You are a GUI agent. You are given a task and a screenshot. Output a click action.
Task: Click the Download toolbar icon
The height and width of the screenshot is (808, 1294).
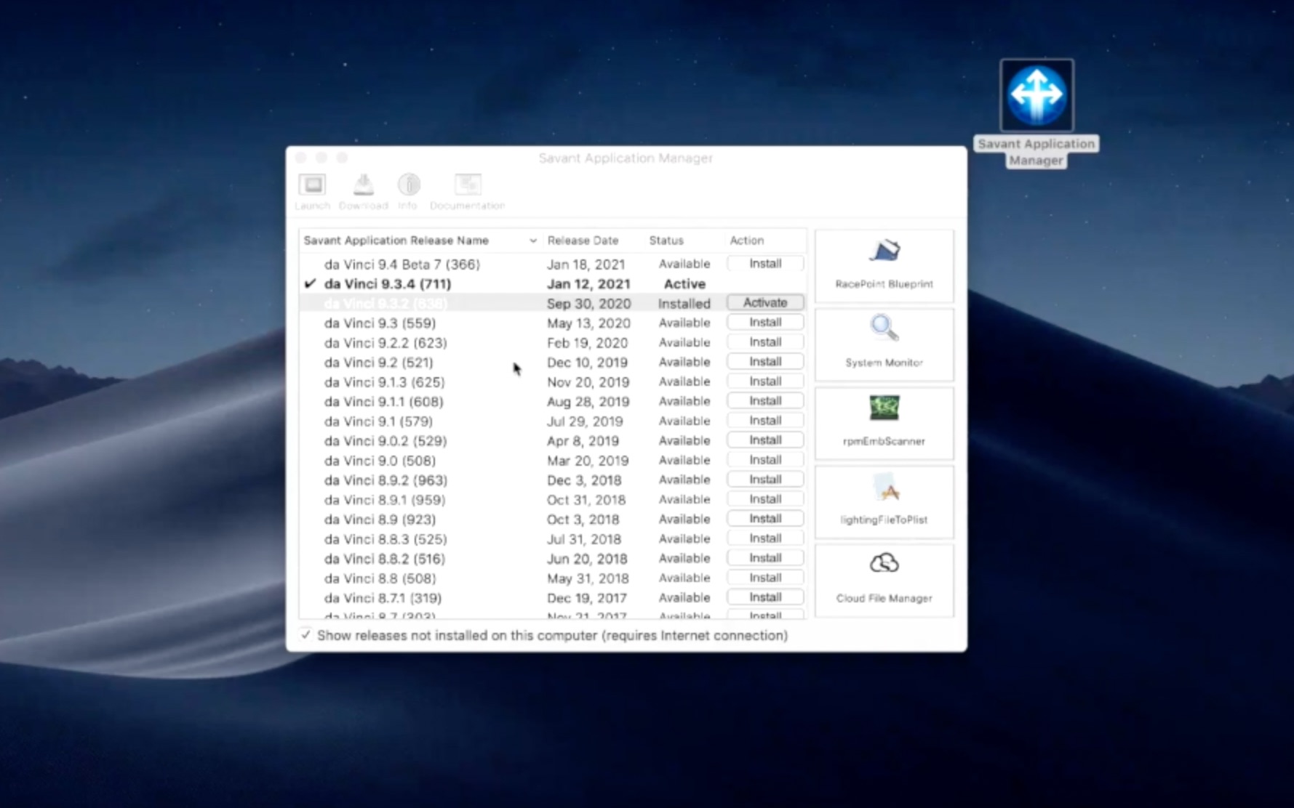click(363, 192)
